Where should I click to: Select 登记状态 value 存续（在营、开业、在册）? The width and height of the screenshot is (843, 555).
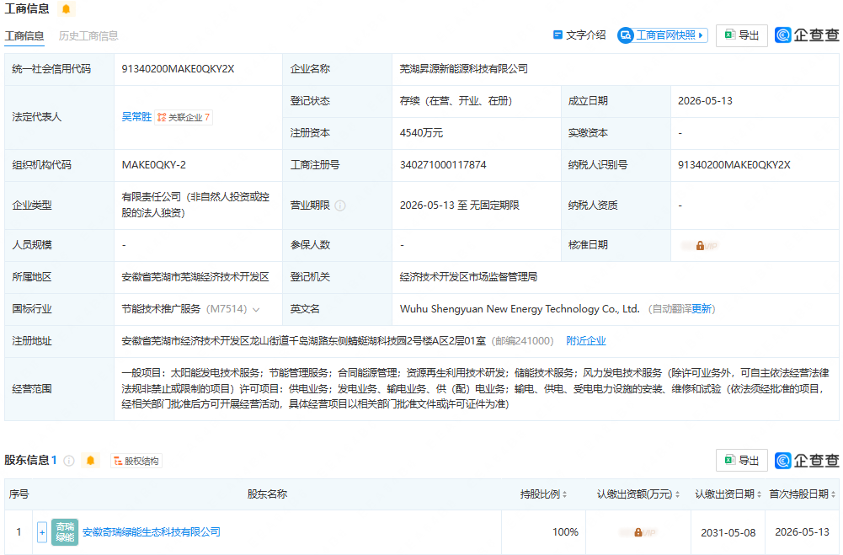(x=456, y=101)
